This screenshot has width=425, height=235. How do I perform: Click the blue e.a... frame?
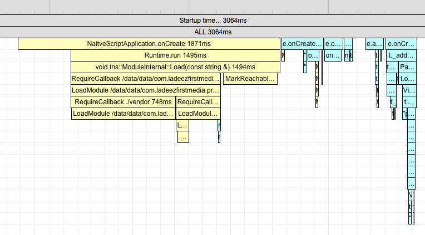click(x=374, y=44)
